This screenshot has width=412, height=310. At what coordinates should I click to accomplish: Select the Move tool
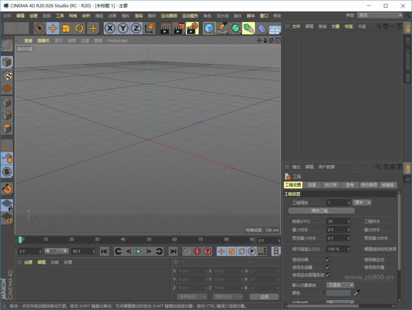[53, 28]
